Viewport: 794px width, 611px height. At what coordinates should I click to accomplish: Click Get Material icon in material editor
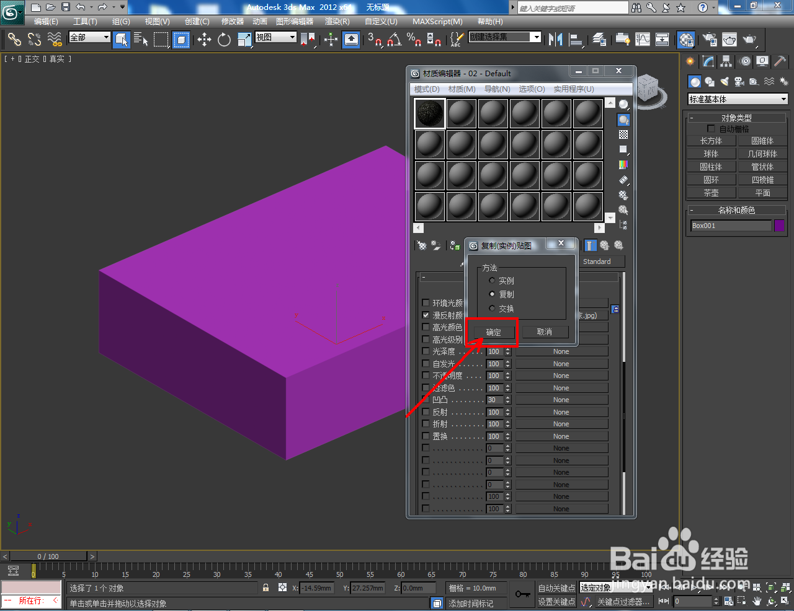click(x=422, y=245)
